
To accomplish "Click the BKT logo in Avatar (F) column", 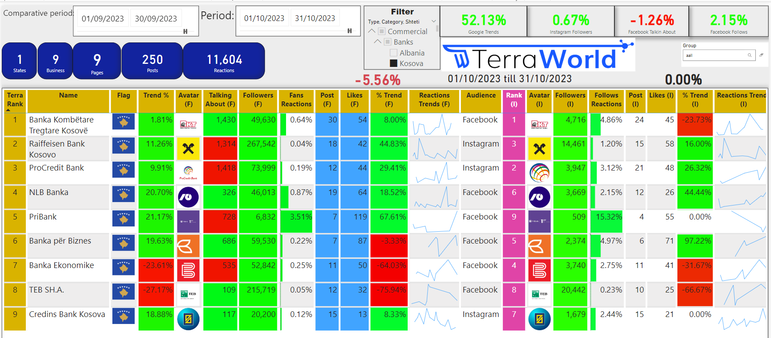I will pyautogui.click(x=188, y=125).
